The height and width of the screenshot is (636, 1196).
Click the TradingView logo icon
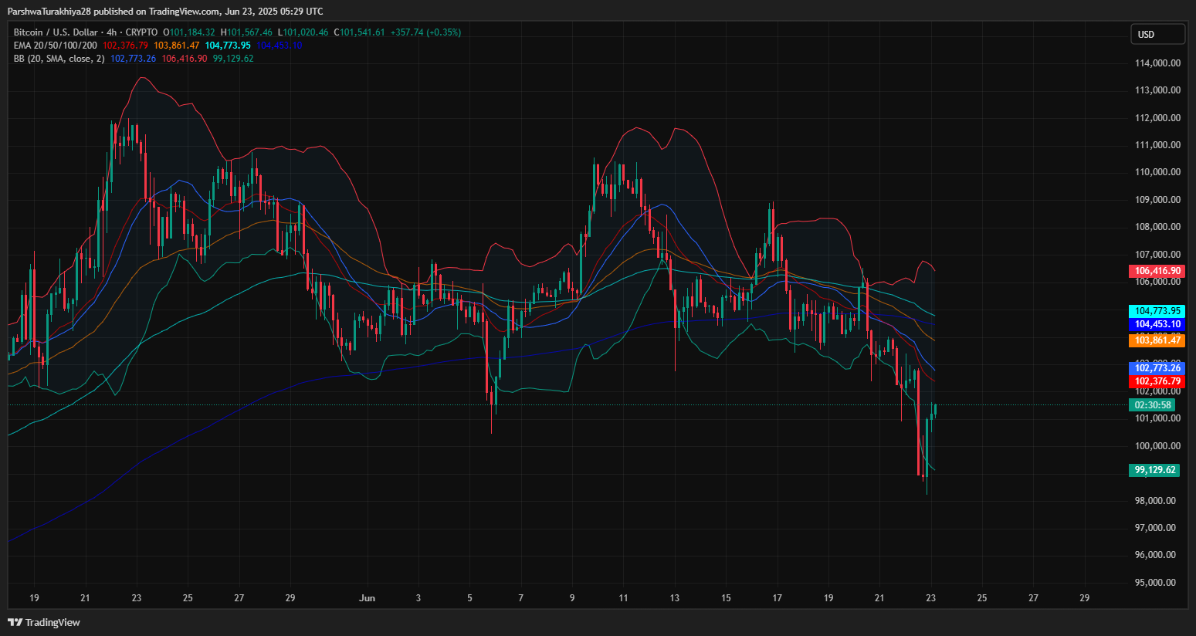click(15, 622)
